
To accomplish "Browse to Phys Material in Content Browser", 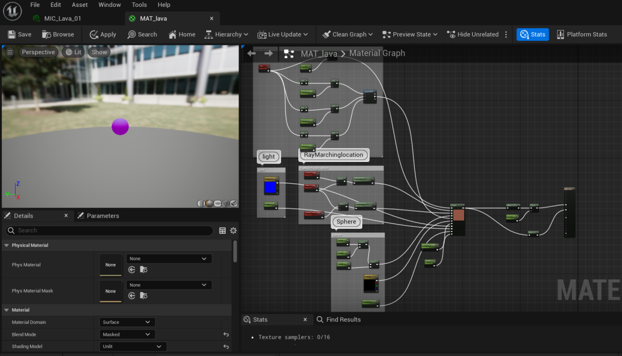I will click(x=143, y=270).
